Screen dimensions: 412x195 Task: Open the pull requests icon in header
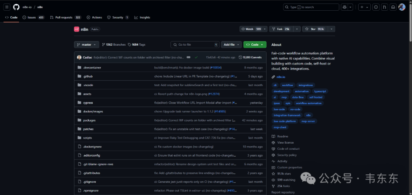(385, 7)
